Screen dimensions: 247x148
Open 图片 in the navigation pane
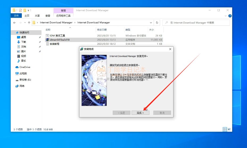(23, 51)
